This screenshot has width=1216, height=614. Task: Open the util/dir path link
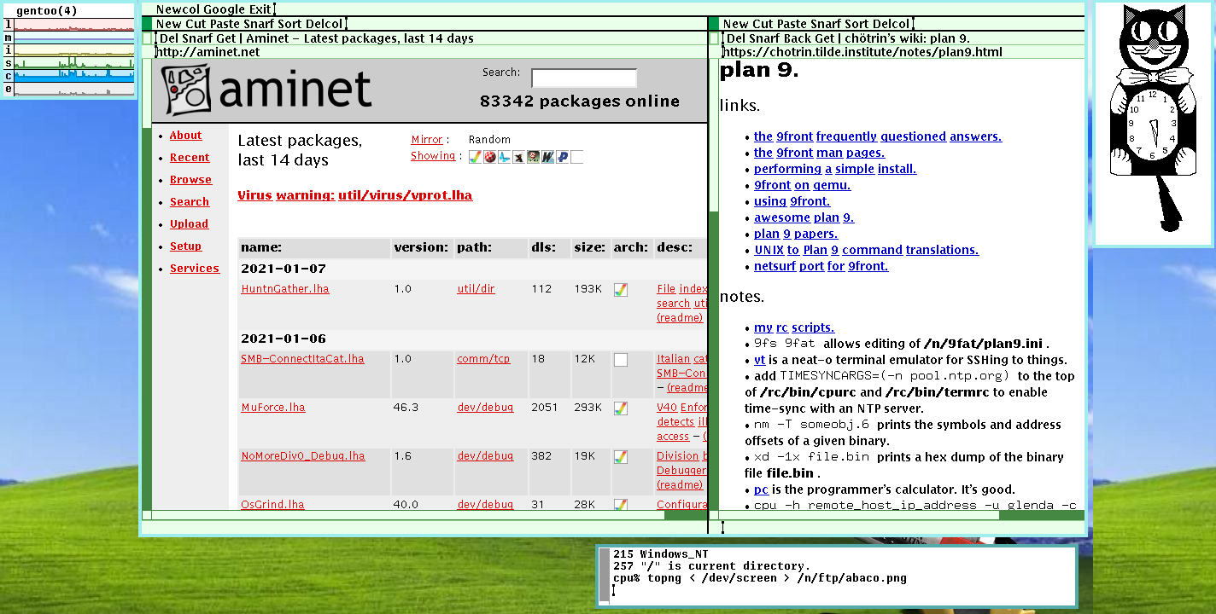476,289
